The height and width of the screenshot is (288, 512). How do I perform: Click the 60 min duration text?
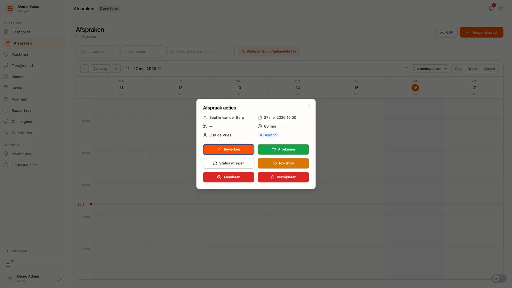click(x=270, y=126)
